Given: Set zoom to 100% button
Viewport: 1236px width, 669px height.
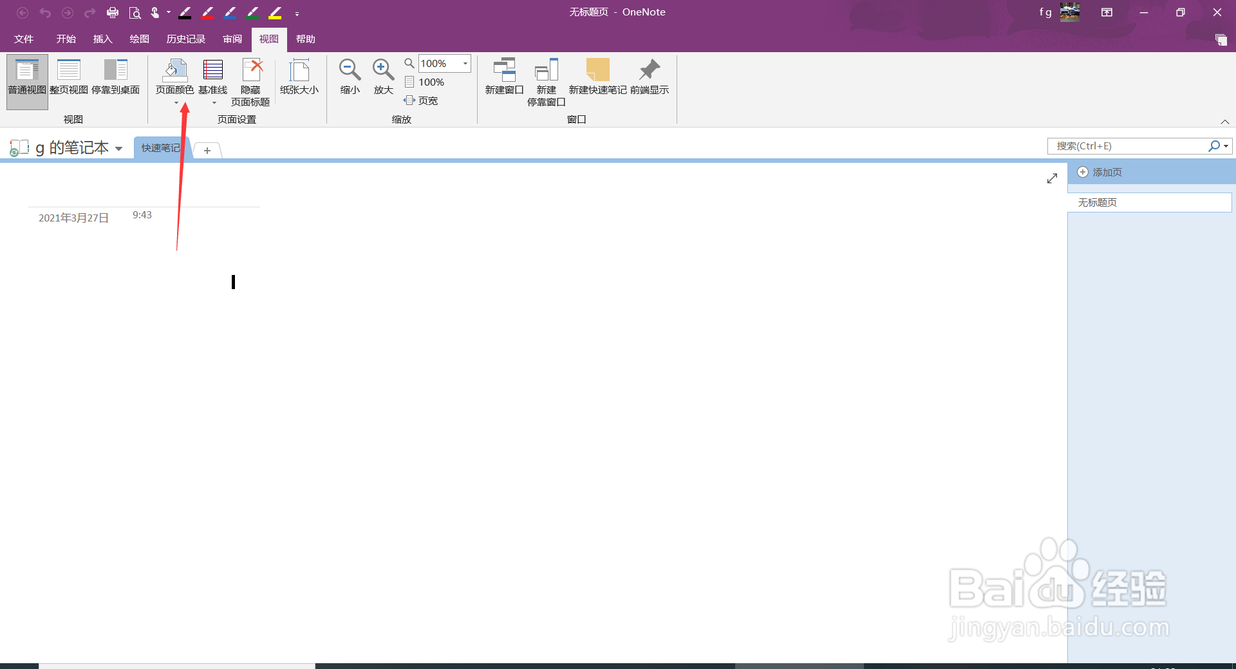Looking at the screenshot, I should (x=425, y=82).
